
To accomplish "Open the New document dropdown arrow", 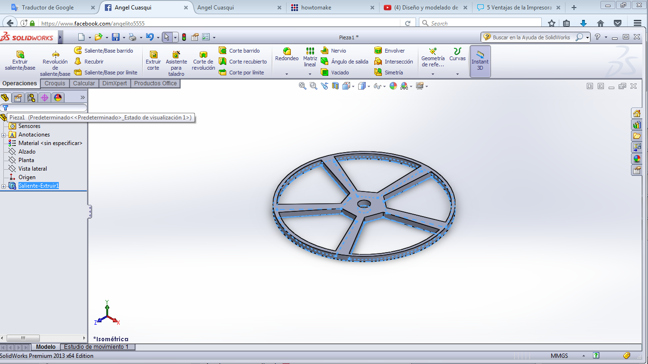I will pyautogui.click(x=90, y=37).
